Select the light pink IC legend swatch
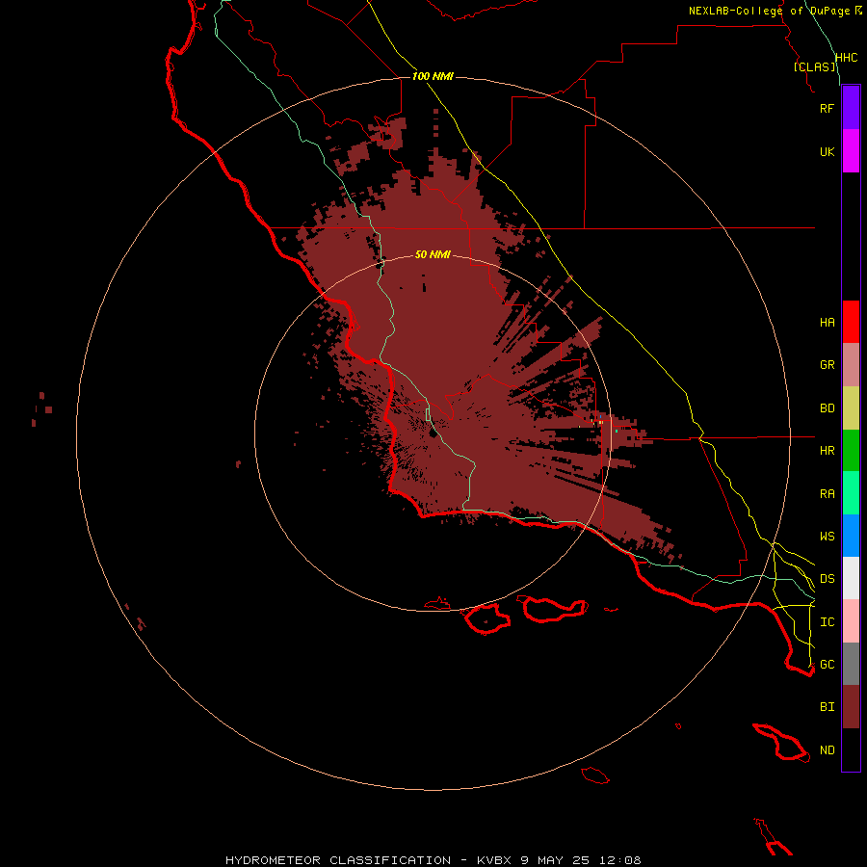867x867 pixels. coord(851,621)
